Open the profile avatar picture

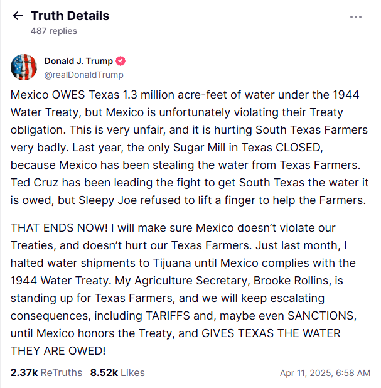click(24, 68)
